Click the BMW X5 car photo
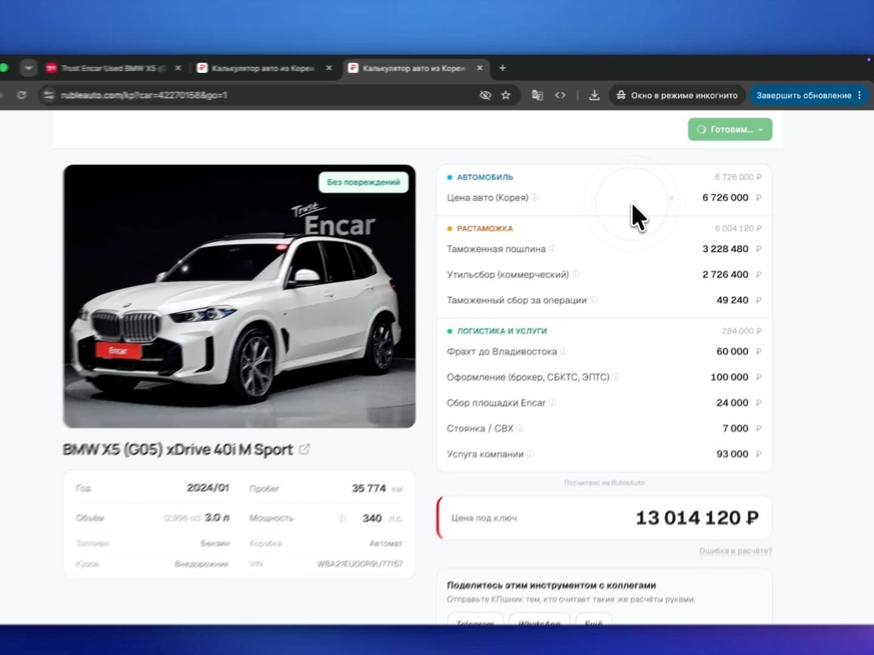 point(239,296)
